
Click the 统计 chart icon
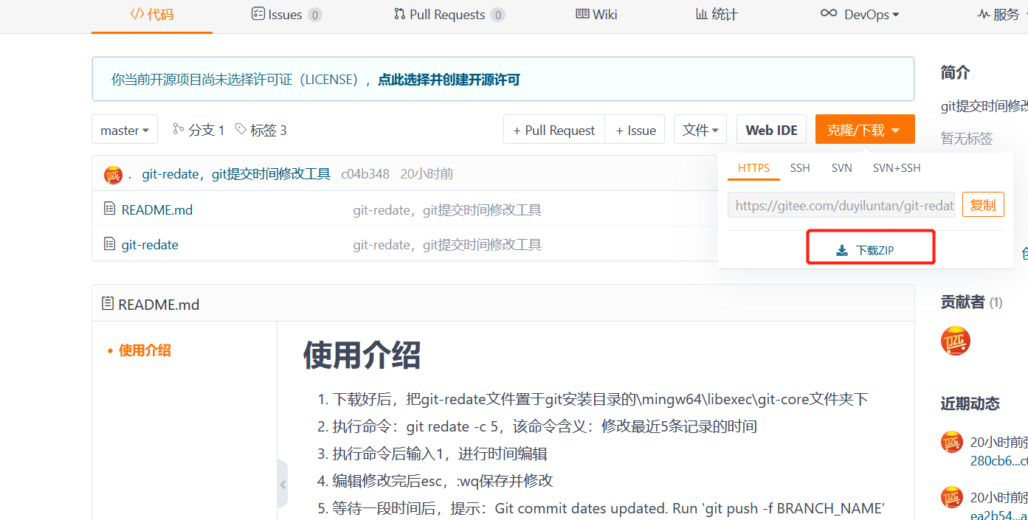[x=702, y=13]
